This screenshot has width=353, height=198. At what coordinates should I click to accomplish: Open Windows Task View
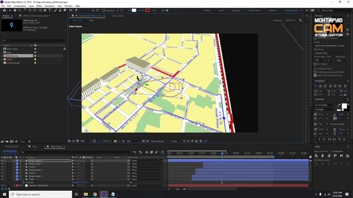coord(77,194)
